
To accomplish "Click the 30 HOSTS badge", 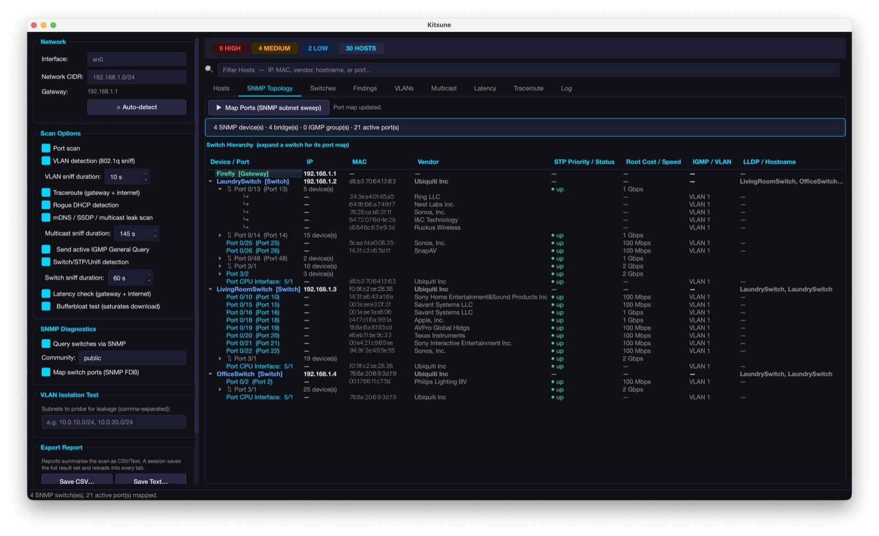I will click(360, 48).
